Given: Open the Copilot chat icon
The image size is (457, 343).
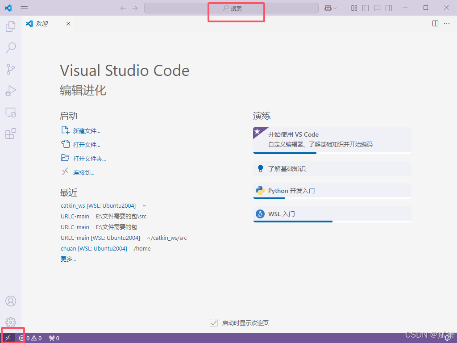Looking at the screenshot, I should point(328,8).
